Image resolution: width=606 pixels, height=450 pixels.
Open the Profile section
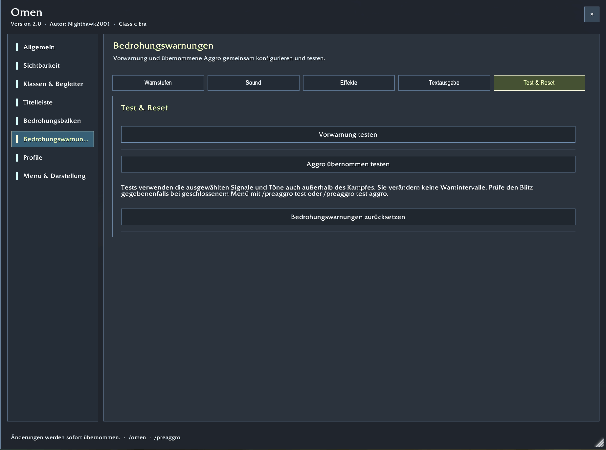coord(53,158)
